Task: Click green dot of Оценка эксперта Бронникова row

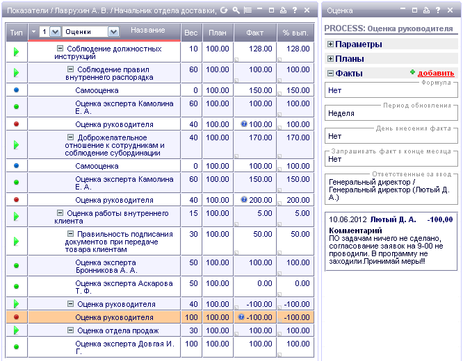Action: coord(16,265)
